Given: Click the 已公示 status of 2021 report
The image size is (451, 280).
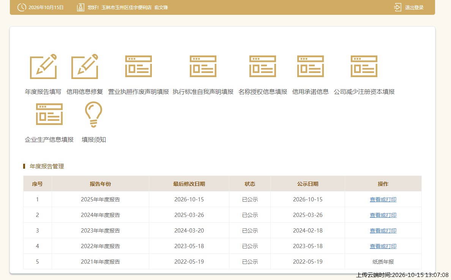Looking at the screenshot, I should [250, 262].
